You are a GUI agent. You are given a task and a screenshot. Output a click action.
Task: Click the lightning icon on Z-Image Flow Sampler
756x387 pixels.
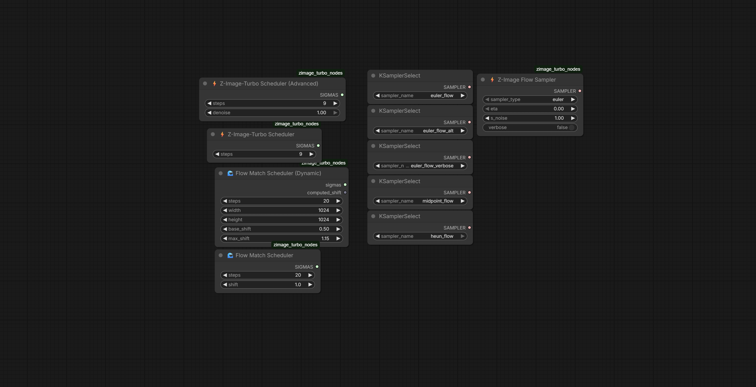pos(492,80)
